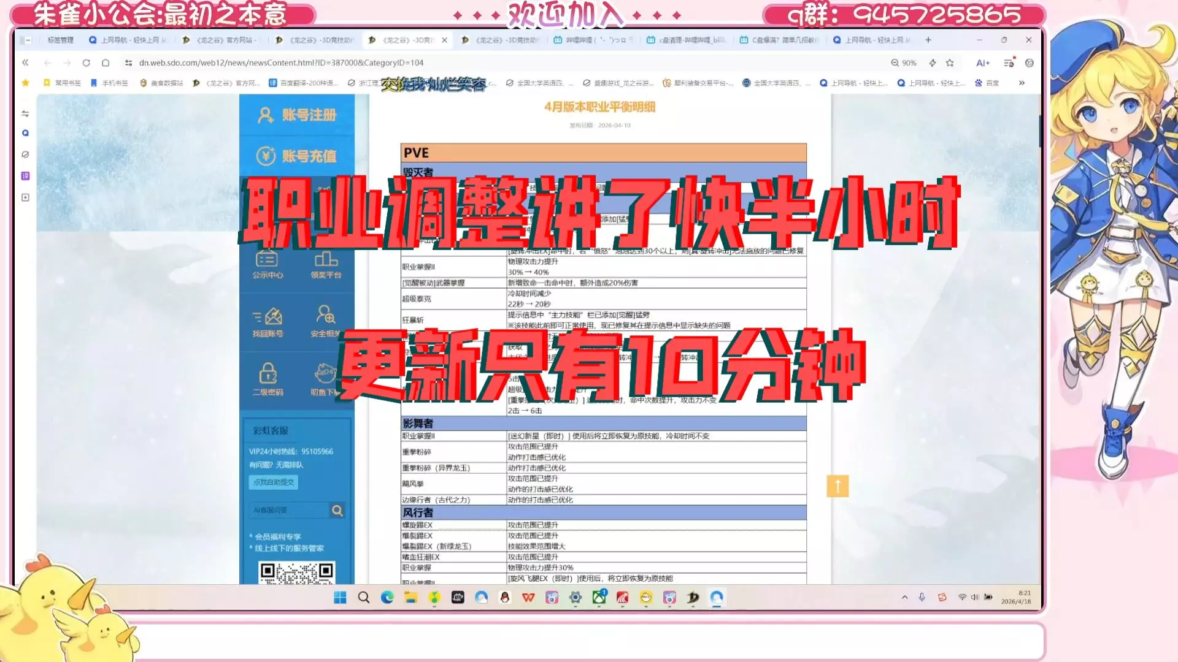The width and height of the screenshot is (1178, 662).
Task: Click the yellow scroll-to-top arrow button
Action: [x=837, y=486]
